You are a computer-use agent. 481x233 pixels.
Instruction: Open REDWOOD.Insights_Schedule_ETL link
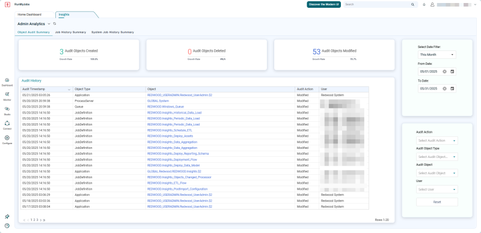(170, 130)
